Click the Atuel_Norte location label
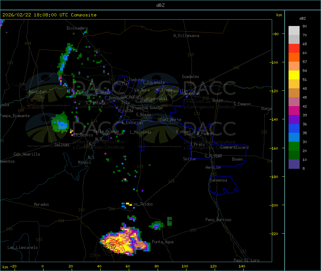 pos(169,120)
